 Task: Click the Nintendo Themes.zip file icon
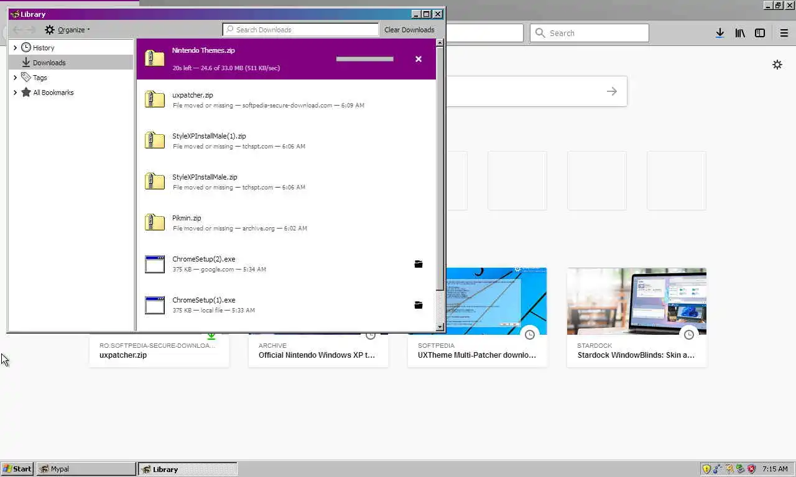coord(155,58)
